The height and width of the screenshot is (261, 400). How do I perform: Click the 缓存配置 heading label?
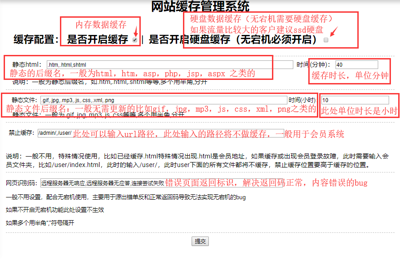[x=36, y=39]
